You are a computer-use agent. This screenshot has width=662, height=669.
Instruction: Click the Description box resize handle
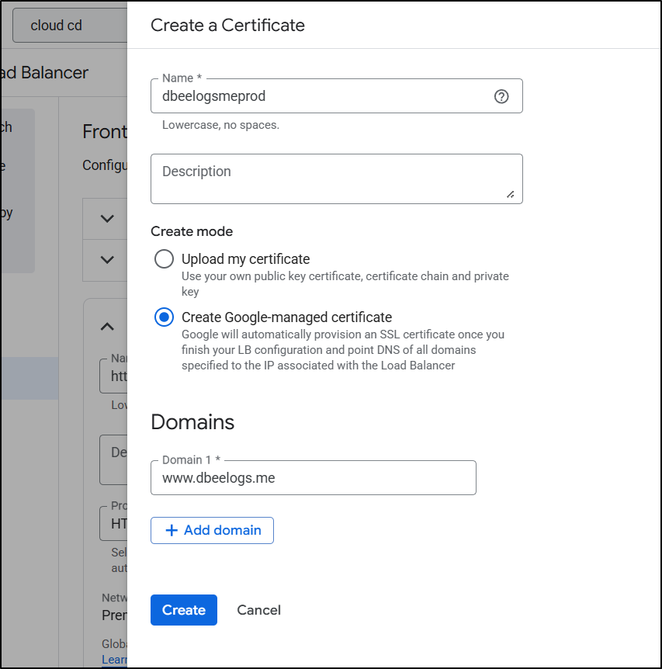[510, 194]
